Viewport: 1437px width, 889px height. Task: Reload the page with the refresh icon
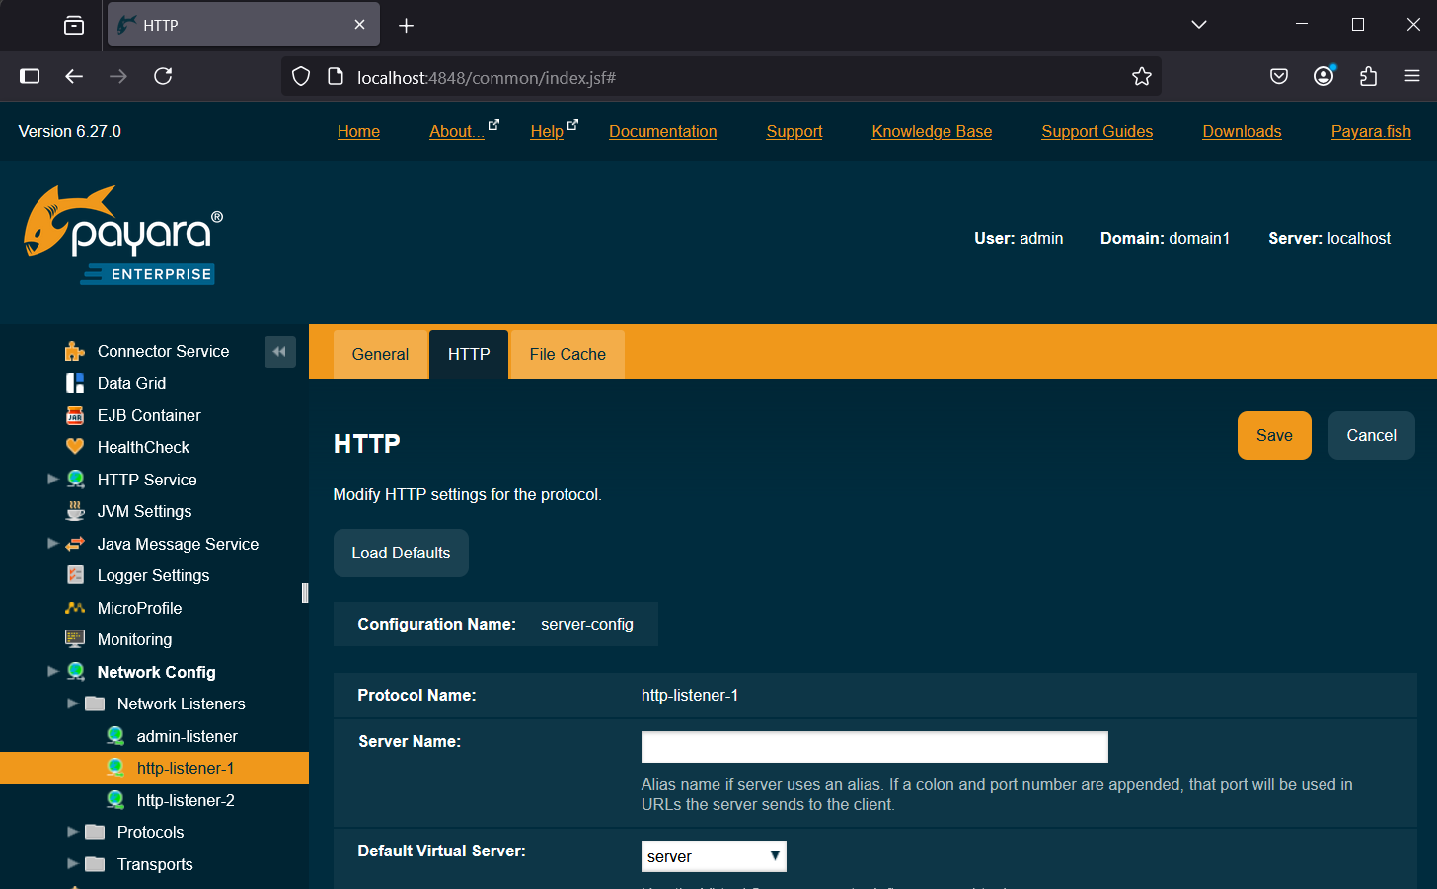(x=163, y=76)
